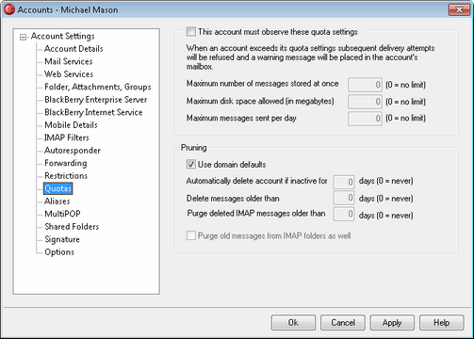Image resolution: width=474 pixels, height=339 pixels.
Task: Open Aliases settings
Action: coord(57,202)
